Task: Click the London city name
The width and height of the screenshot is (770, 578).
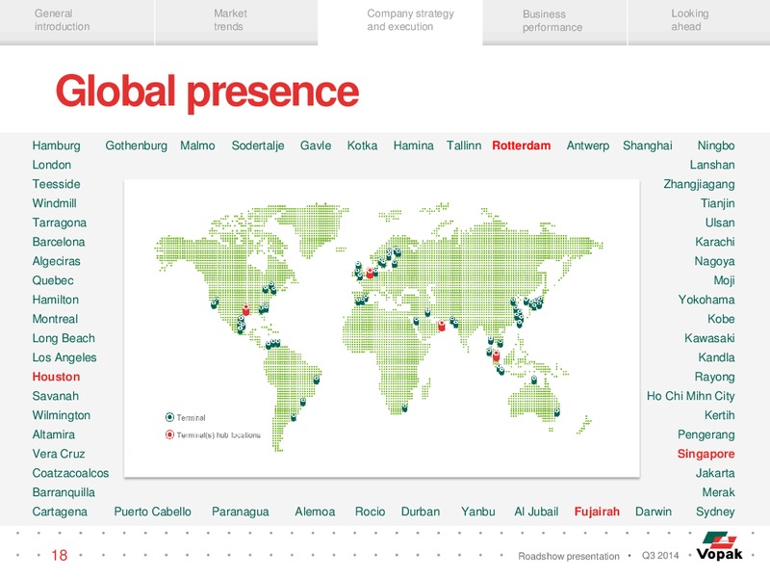Action: coord(52,165)
